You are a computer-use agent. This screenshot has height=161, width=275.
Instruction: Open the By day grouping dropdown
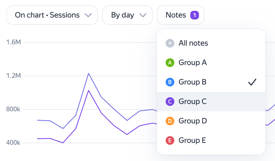point(127,15)
